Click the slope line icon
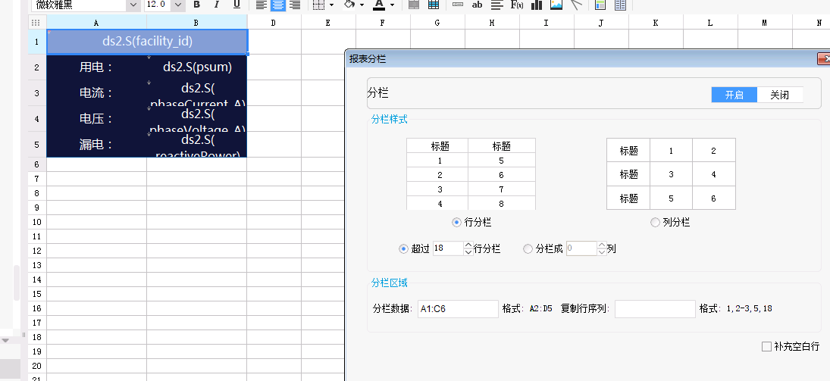This screenshot has height=381, width=830. 576,5
